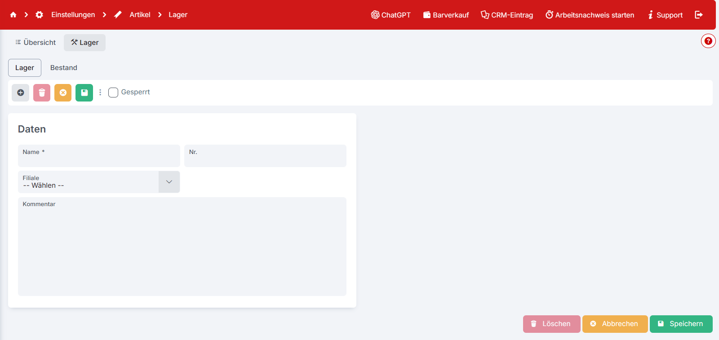
Task: Click the home icon in breadcrumb
Action: [x=13, y=15]
